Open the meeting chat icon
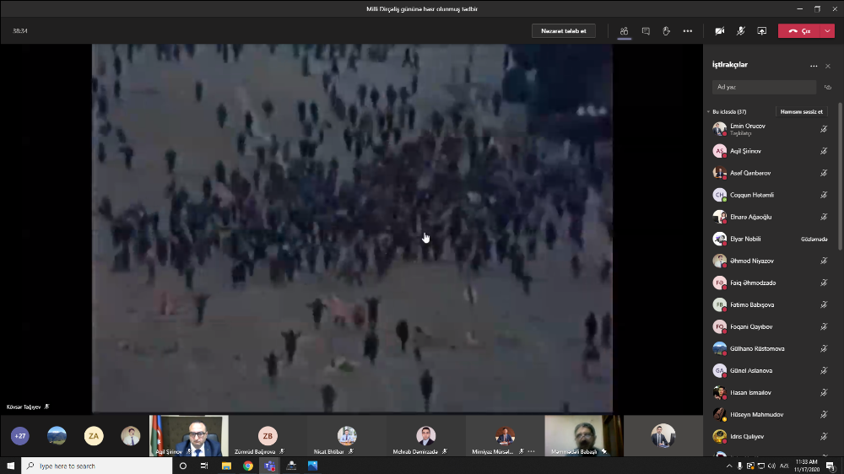844x474 pixels. point(646,31)
